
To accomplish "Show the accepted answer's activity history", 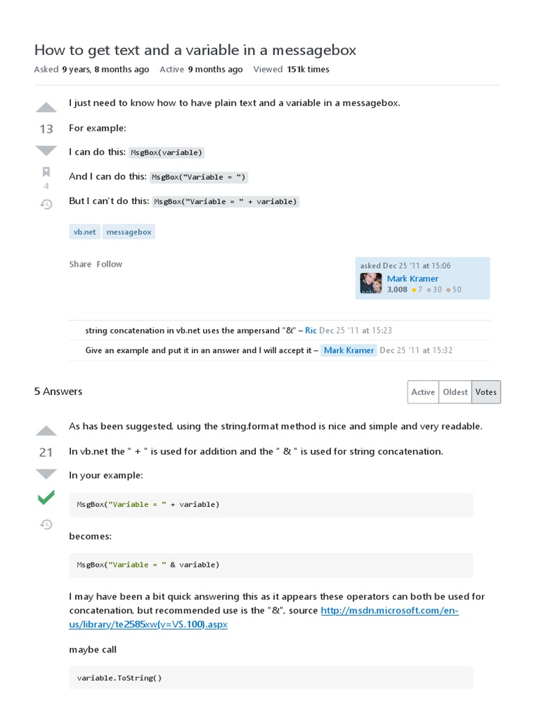I will [x=46, y=524].
